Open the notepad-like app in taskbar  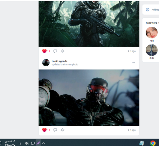[142, 143]
